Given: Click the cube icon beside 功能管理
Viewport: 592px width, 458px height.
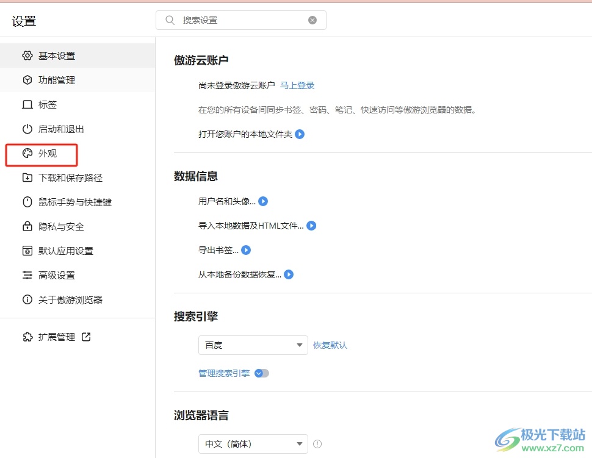Looking at the screenshot, I should [x=27, y=80].
